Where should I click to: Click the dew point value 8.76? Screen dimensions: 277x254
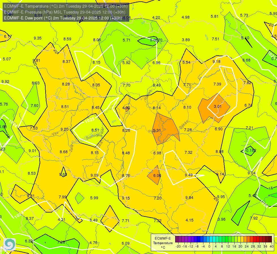pos(126,176)
